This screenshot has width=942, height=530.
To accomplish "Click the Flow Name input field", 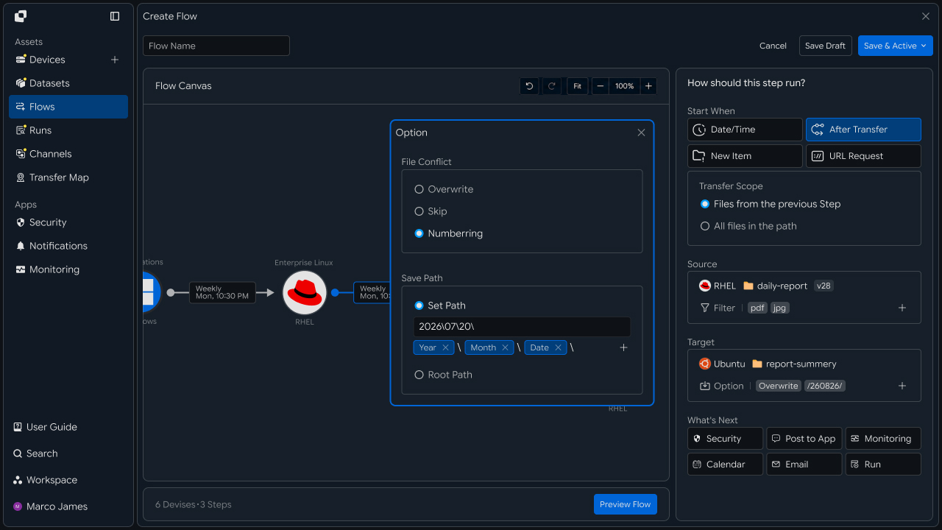I will 216,46.
